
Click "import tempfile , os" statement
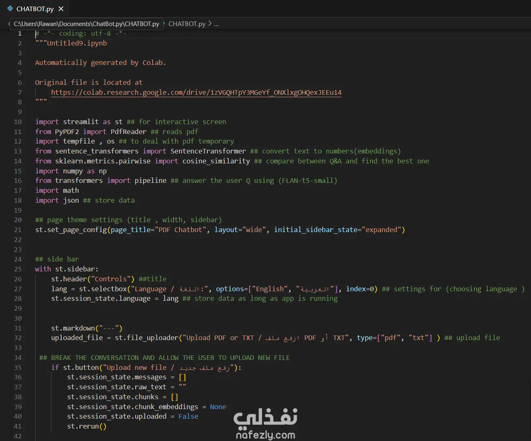click(75, 141)
